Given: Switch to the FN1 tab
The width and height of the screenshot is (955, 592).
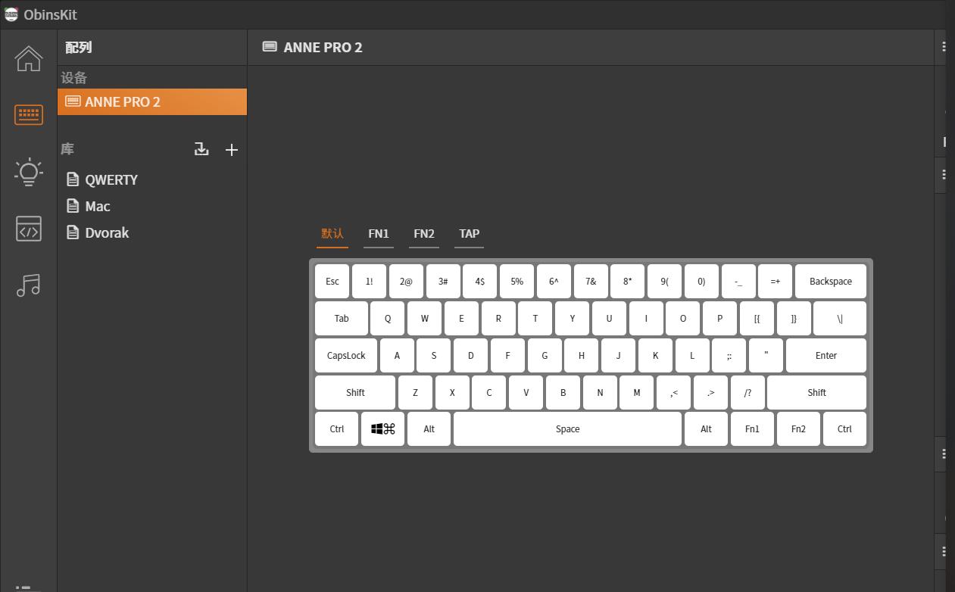Looking at the screenshot, I should click(379, 234).
